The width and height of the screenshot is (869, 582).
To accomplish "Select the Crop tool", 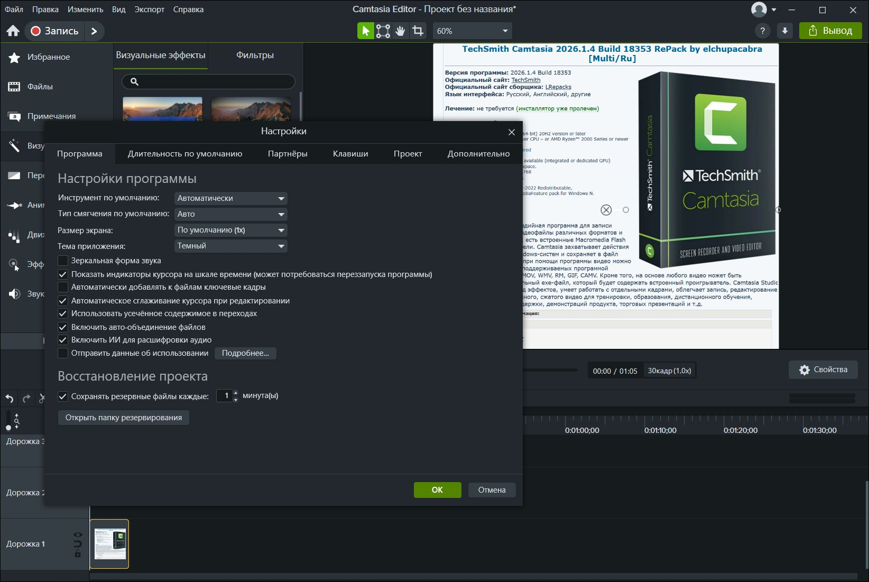I will point(418,31).
